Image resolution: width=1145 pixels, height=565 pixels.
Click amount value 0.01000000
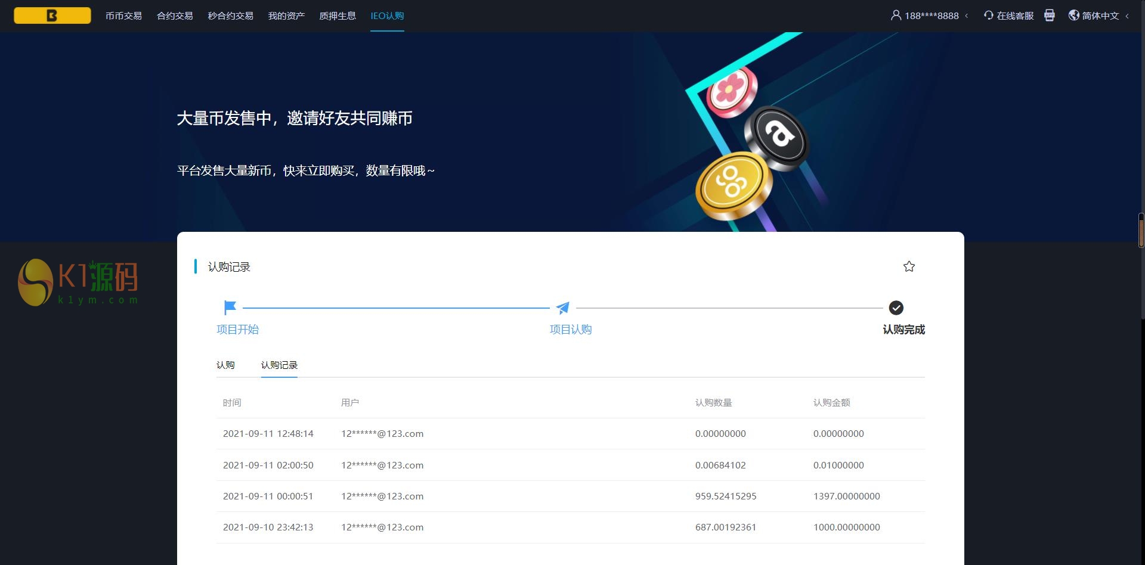coord(838,465)
